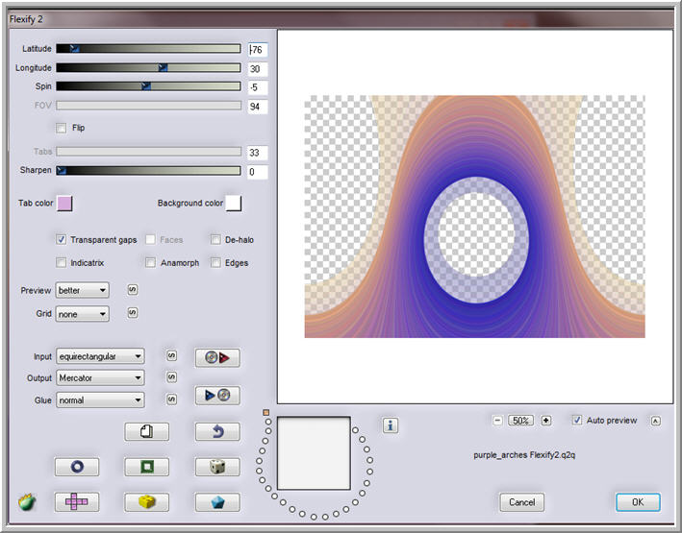Open the Preview quality dropdown
The width and height of the screenshot is (682, 533).
pyautogui.click(x=82, y=290)
